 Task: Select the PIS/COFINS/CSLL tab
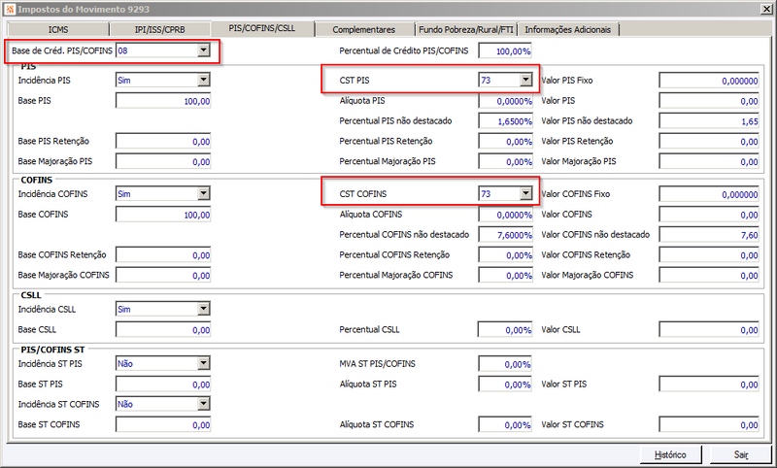(x=262, y=28)
